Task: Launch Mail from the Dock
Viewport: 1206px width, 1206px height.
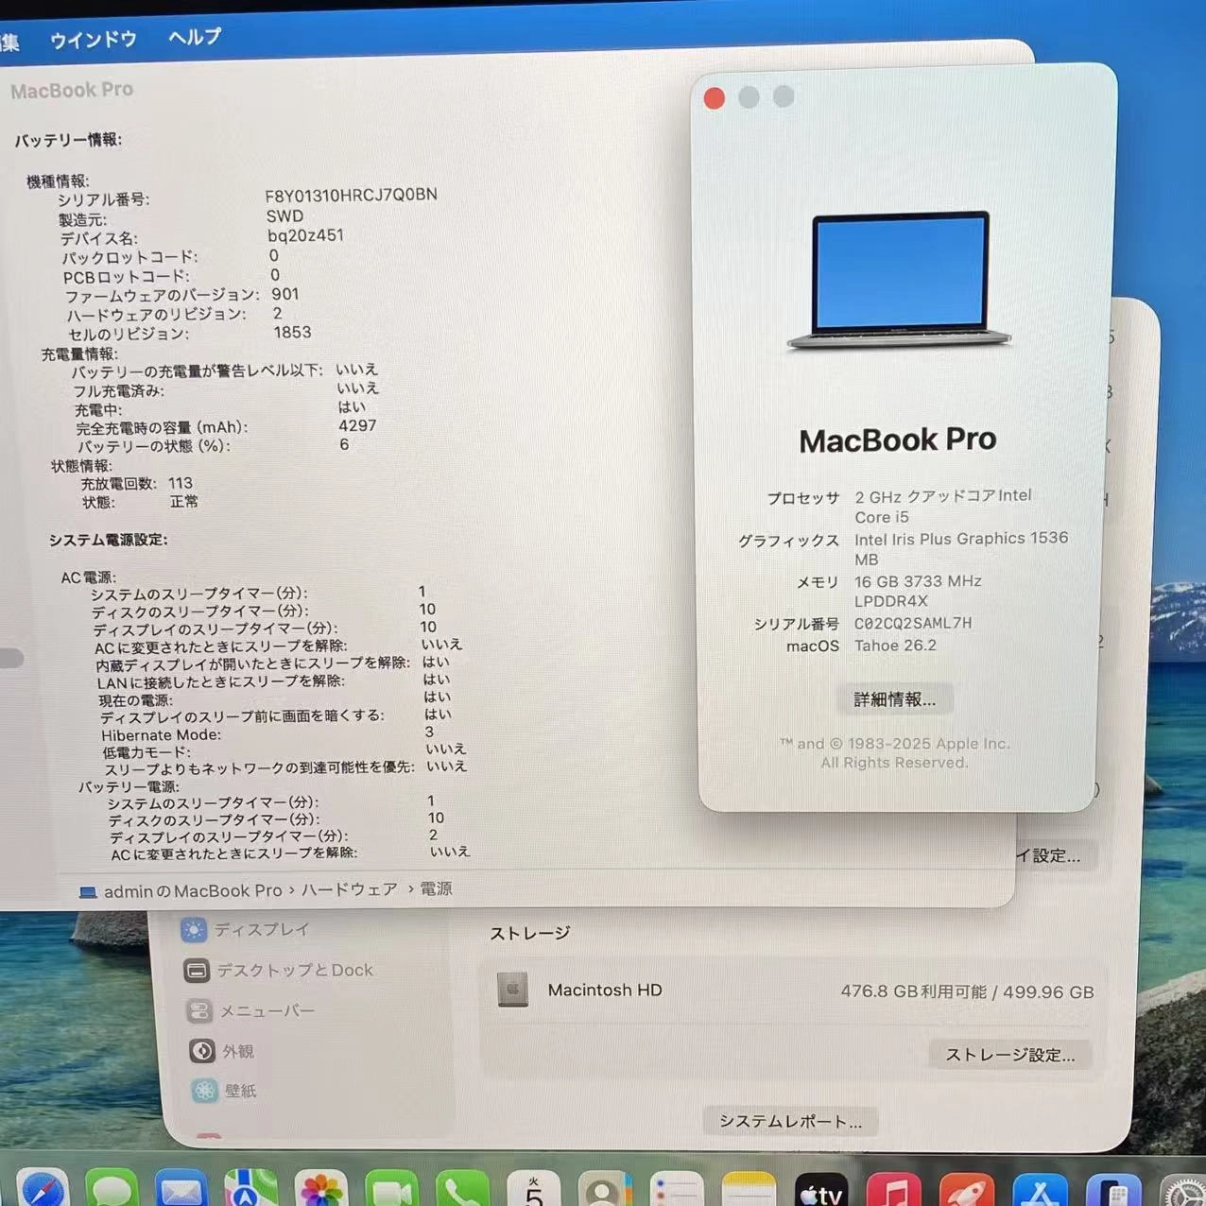Action: (181, 1190)
